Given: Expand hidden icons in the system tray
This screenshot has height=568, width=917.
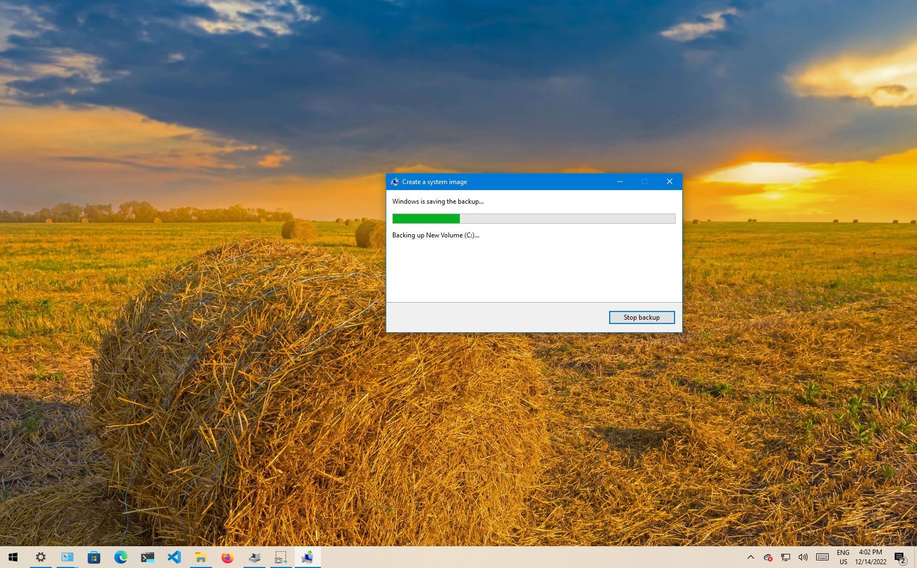Looking at the screenshot, I should 750,557.
